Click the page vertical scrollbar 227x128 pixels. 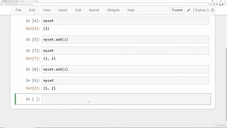[x=226, y=84]
